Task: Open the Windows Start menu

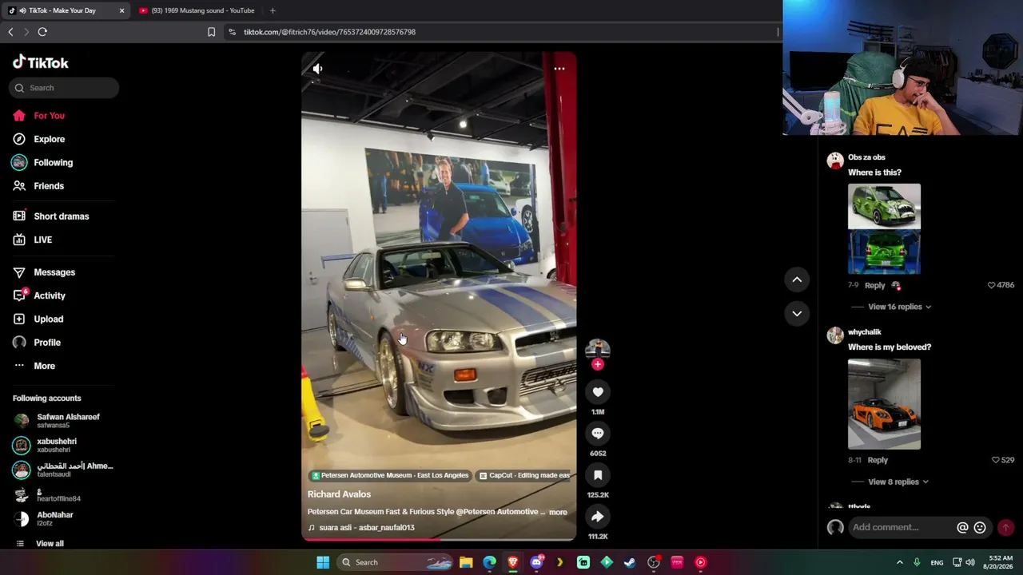Action: click(323, 562)
